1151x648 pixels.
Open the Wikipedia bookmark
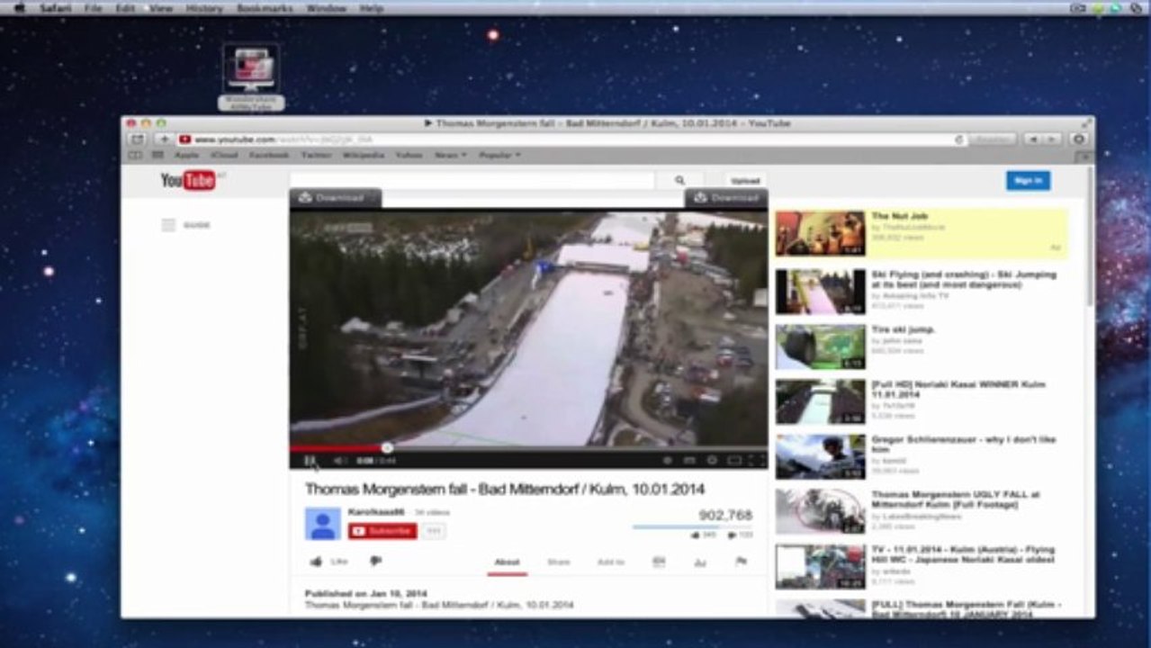coord(364,155)
